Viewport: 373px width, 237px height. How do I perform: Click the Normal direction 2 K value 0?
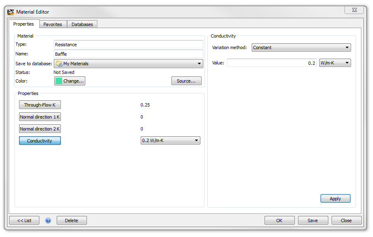coord(142,129)
